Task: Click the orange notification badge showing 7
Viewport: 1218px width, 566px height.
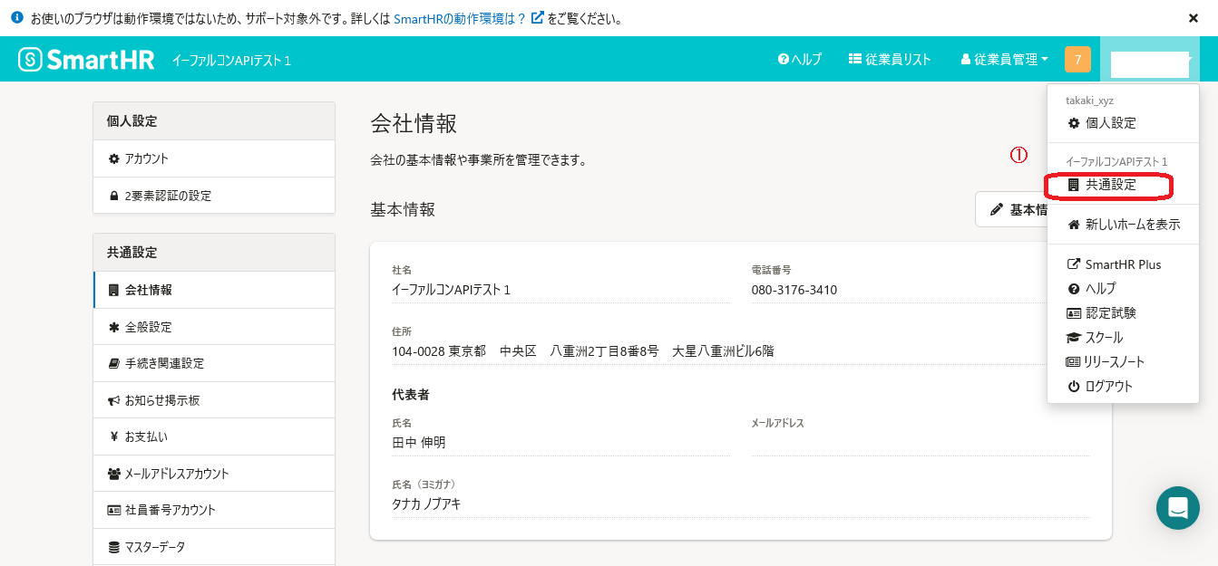Action: point(1077,60)
